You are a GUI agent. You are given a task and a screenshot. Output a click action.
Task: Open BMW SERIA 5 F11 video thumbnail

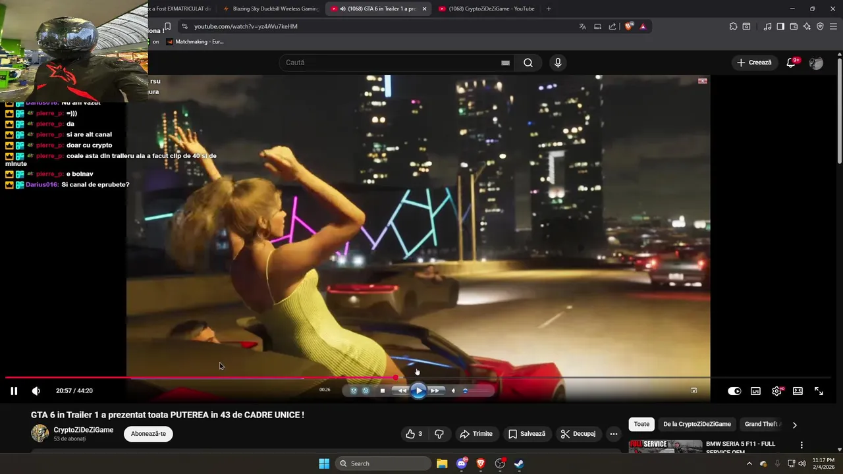(665, 446)
